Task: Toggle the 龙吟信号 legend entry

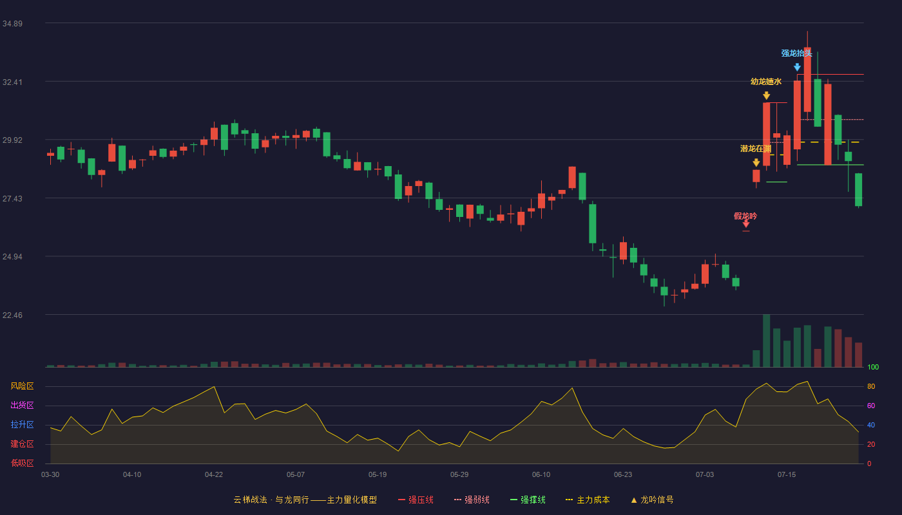Action: [652, 500]
